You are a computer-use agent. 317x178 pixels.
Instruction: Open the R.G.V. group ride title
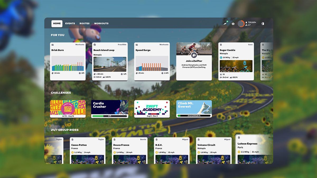[x=159, y=145]
